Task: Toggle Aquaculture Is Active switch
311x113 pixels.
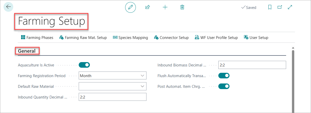Action: pos(84,65)
